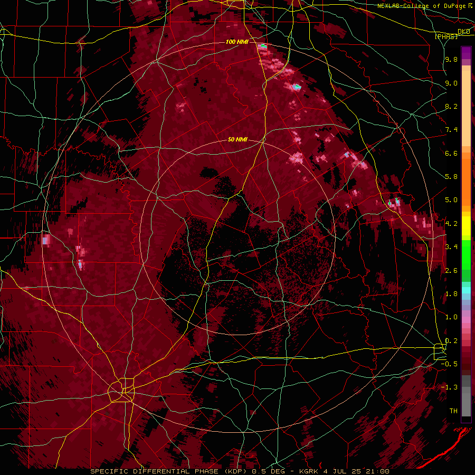This screenshot has height=475, width=475.
Task: Click the 7.4 legend value
Action: (451, 130)
